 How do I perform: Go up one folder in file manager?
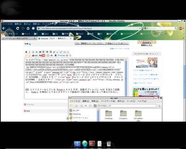(x=90, y=106)
